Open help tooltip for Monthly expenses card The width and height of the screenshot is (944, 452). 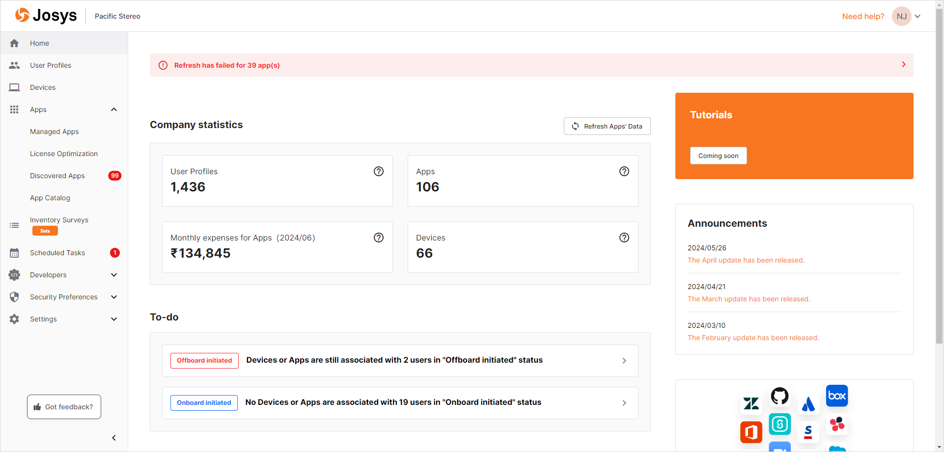point(379,238)
